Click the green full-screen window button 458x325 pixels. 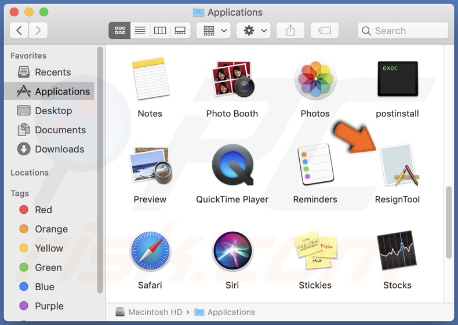pyautogui.click(x=44, y=12)
